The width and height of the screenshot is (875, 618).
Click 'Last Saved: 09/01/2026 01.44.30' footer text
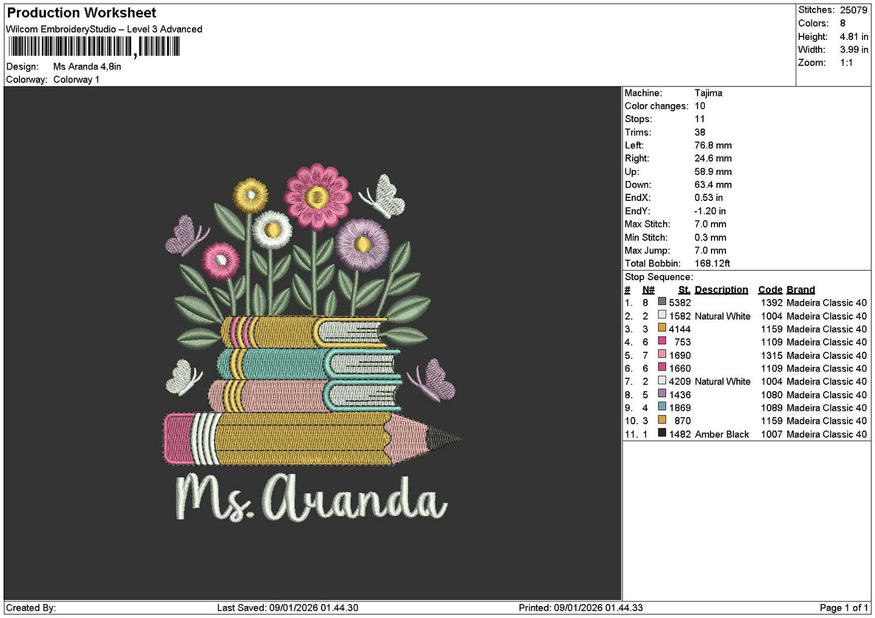288,608
